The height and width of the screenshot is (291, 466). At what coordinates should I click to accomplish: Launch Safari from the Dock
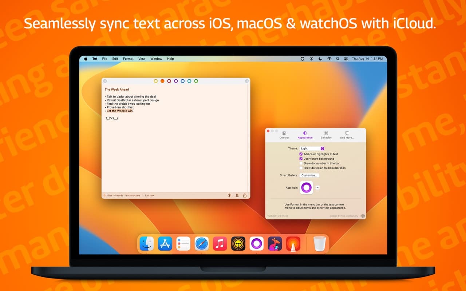coord(201,243)
